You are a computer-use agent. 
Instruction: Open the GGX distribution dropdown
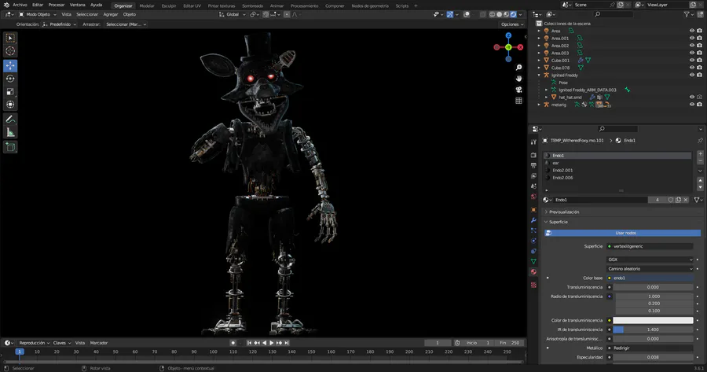[x=650, y=260]
